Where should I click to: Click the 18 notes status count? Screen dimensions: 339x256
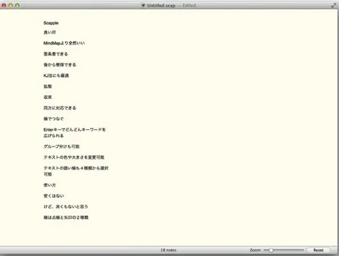[168, 250]
